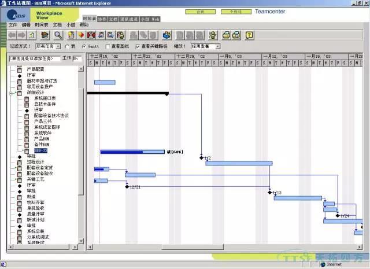The height and width of the screenshot is (269, 370).
Task: Select the Gantt radio button
Action: (84, 46)
